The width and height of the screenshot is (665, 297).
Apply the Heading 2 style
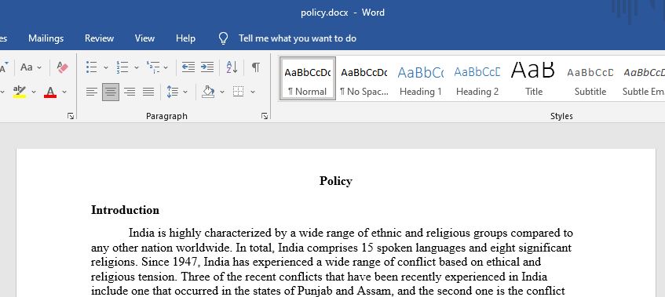tap(477, 79)
